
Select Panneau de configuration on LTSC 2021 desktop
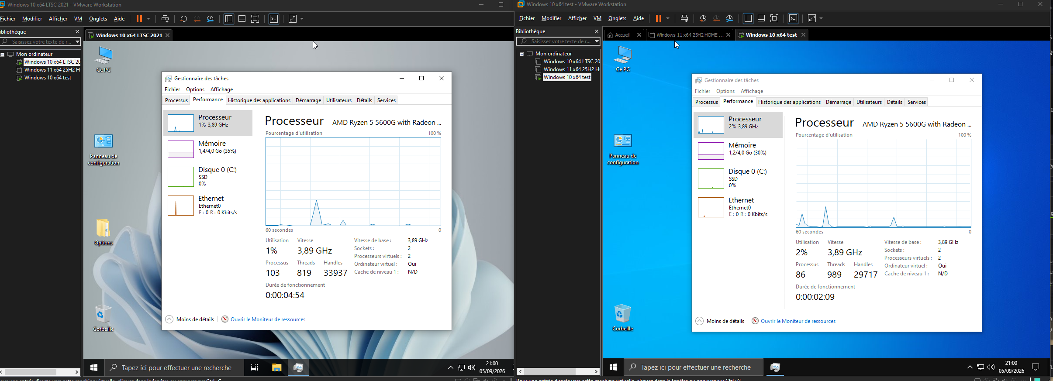pos(104,150)
